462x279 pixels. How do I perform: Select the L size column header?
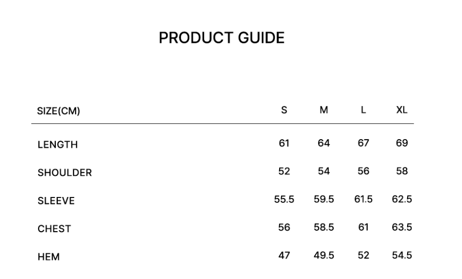click(x=363, y=111)
